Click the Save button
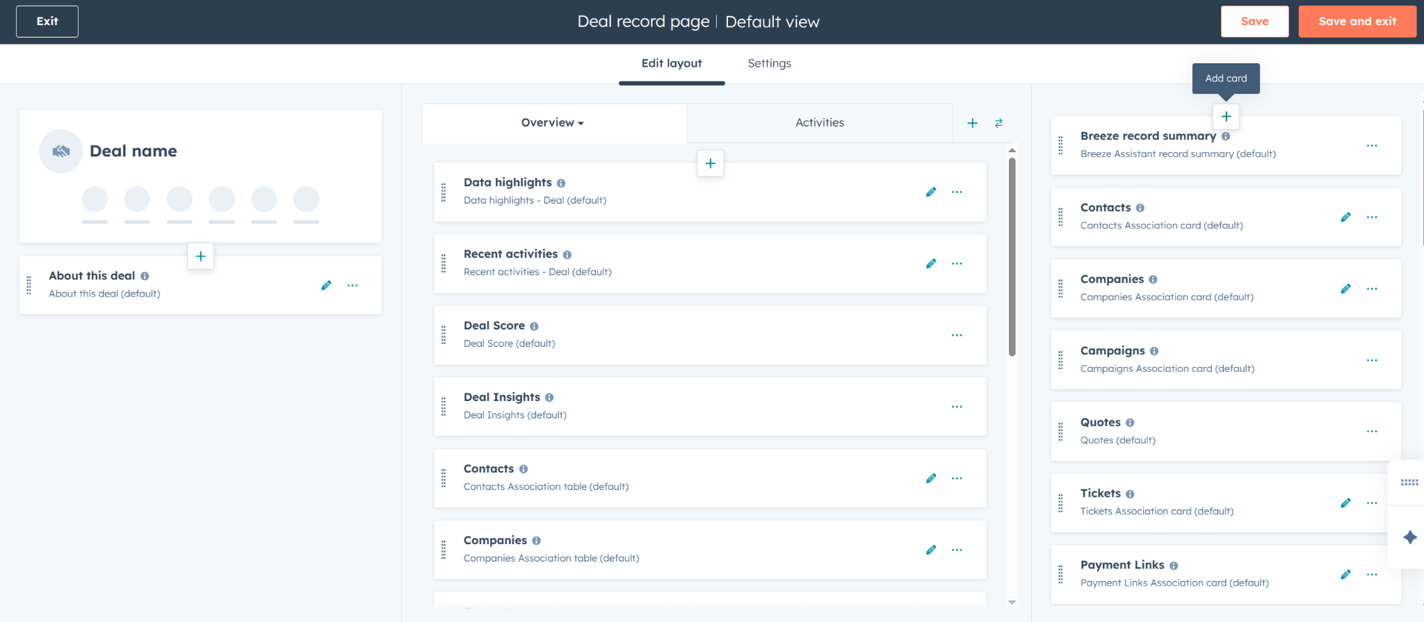The width and height of the screenshot is (1424, 622). point(1255,22)
